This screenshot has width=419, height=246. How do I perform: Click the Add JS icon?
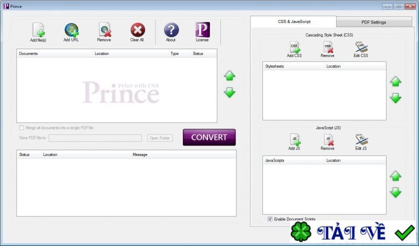[295, 140]
